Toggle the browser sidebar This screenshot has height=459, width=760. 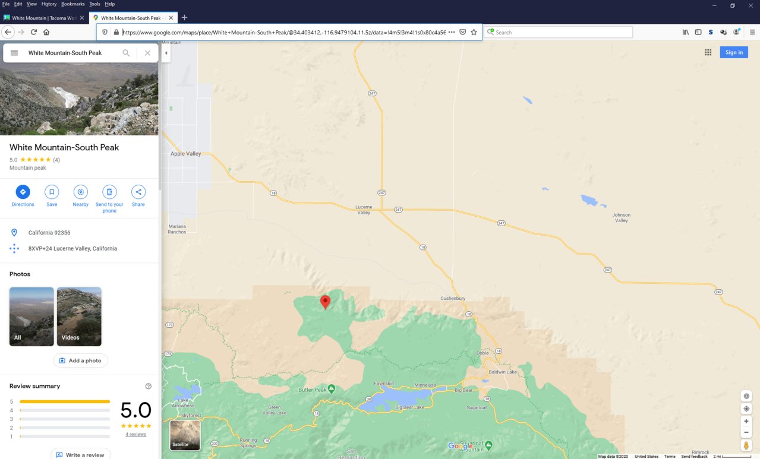pos(698,32)
